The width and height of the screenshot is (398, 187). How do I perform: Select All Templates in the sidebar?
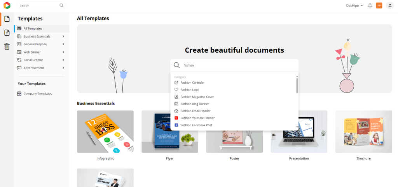tap(42, 29)
